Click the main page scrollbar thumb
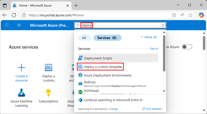The width and height of the screenshot is (207, 114). point(204,43)
